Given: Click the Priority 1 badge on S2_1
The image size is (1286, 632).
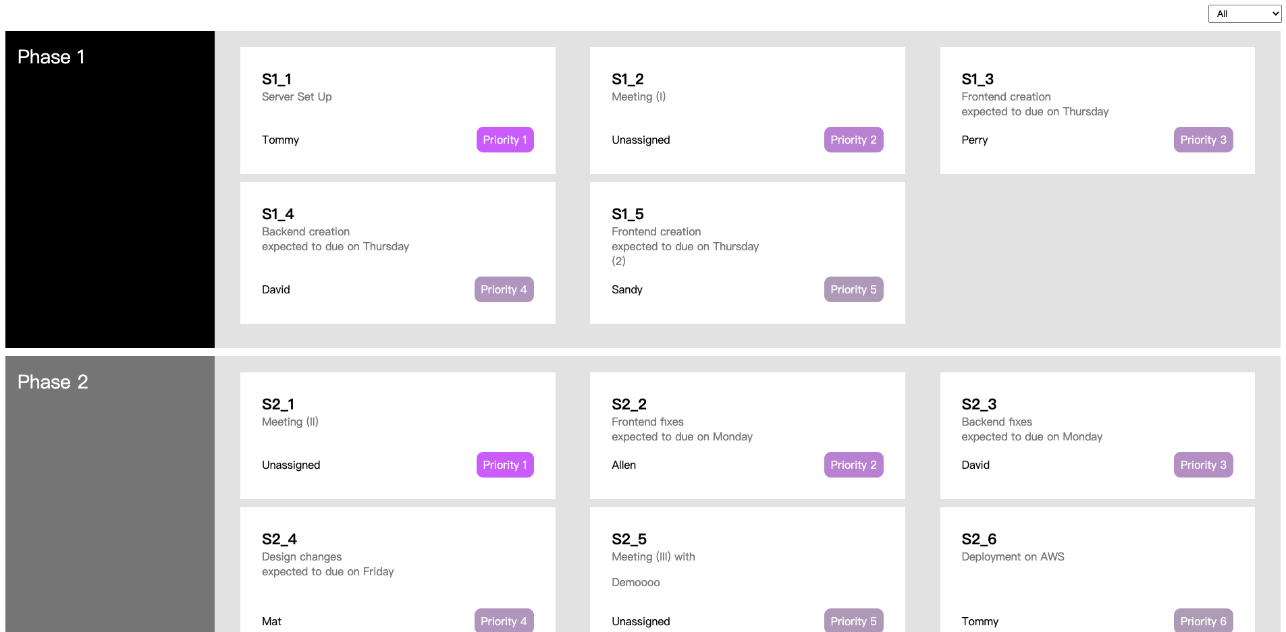Looking at the screenshot, I should click(x=505, y=465).
